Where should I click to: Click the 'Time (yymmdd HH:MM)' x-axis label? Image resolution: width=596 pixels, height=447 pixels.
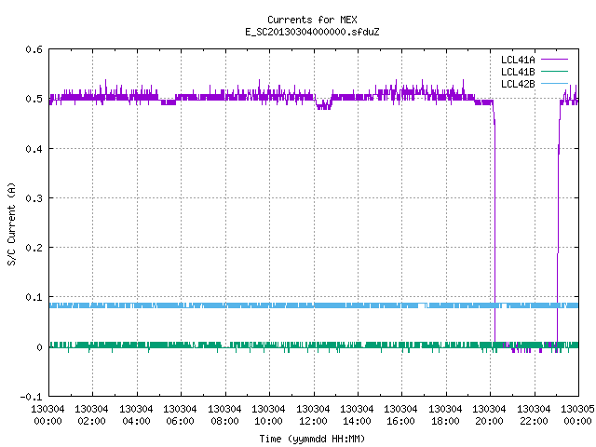(x=312, y=439)
